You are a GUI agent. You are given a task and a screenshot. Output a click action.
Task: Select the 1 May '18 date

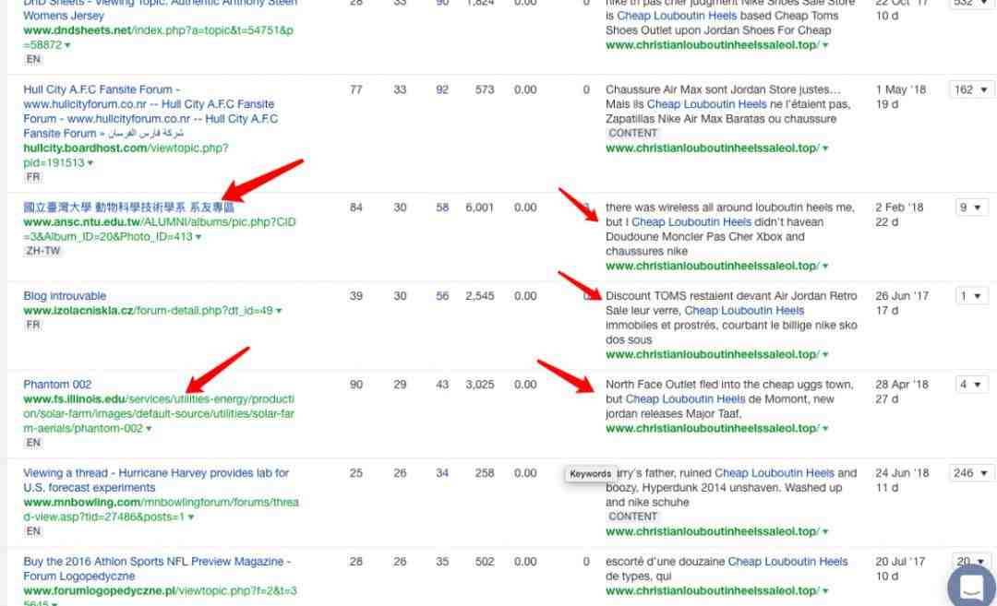[x=900, y=89]
